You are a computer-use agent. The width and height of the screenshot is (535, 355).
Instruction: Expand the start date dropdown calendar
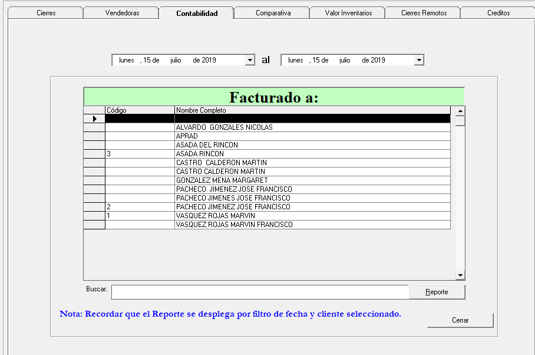click(250, 60)
